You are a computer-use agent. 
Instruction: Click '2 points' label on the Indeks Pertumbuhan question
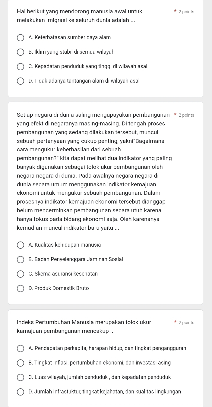[x=186, y=323]
